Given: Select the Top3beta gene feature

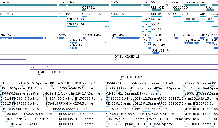Looking at the screenshot, I should (x=192, y=5).
